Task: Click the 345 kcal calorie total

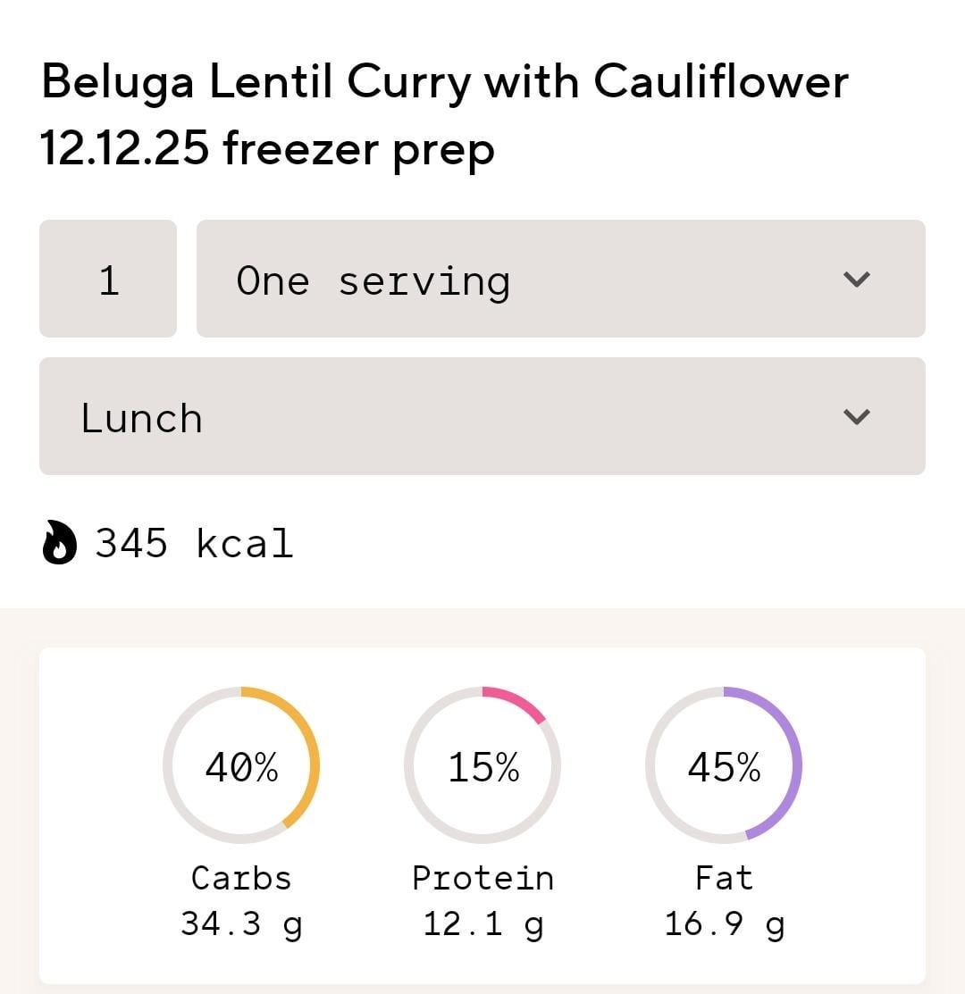Action: click(x=194, y=544)
